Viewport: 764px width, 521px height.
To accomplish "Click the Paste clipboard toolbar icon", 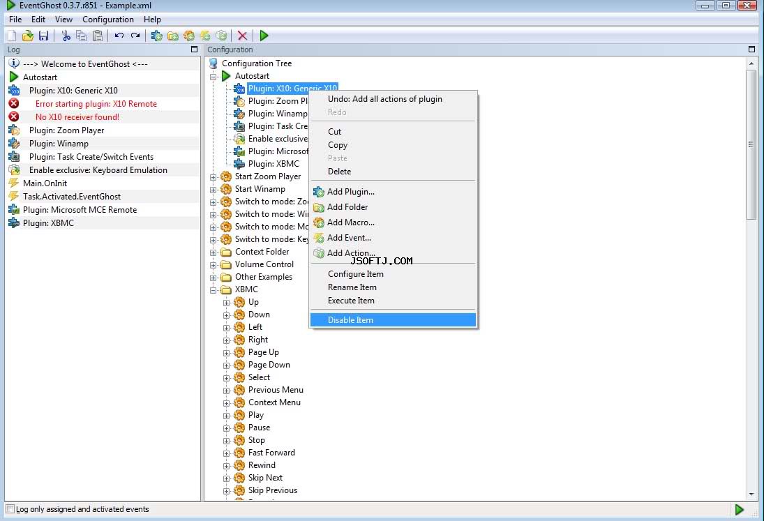I will [98, 36].
